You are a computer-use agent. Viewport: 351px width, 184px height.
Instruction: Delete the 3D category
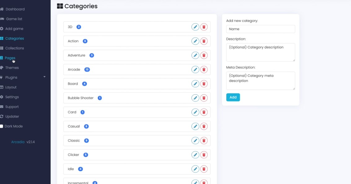[204, 27]
